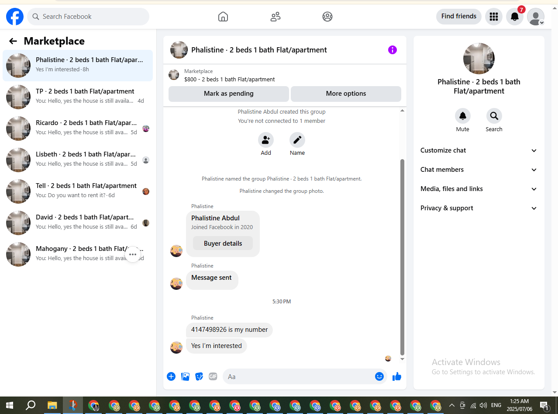
Task: Open the TP conversation
Action: click(78, 97)
